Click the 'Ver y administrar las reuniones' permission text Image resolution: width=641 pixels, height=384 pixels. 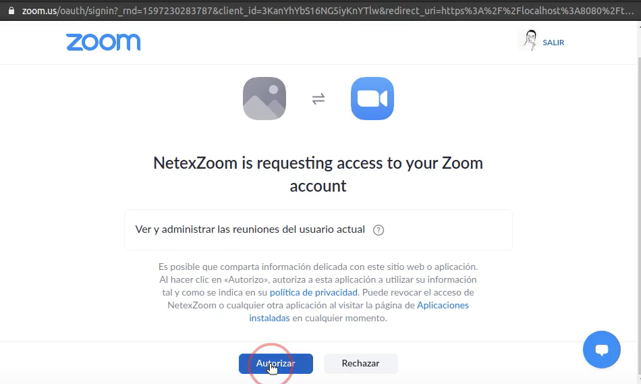250,229
